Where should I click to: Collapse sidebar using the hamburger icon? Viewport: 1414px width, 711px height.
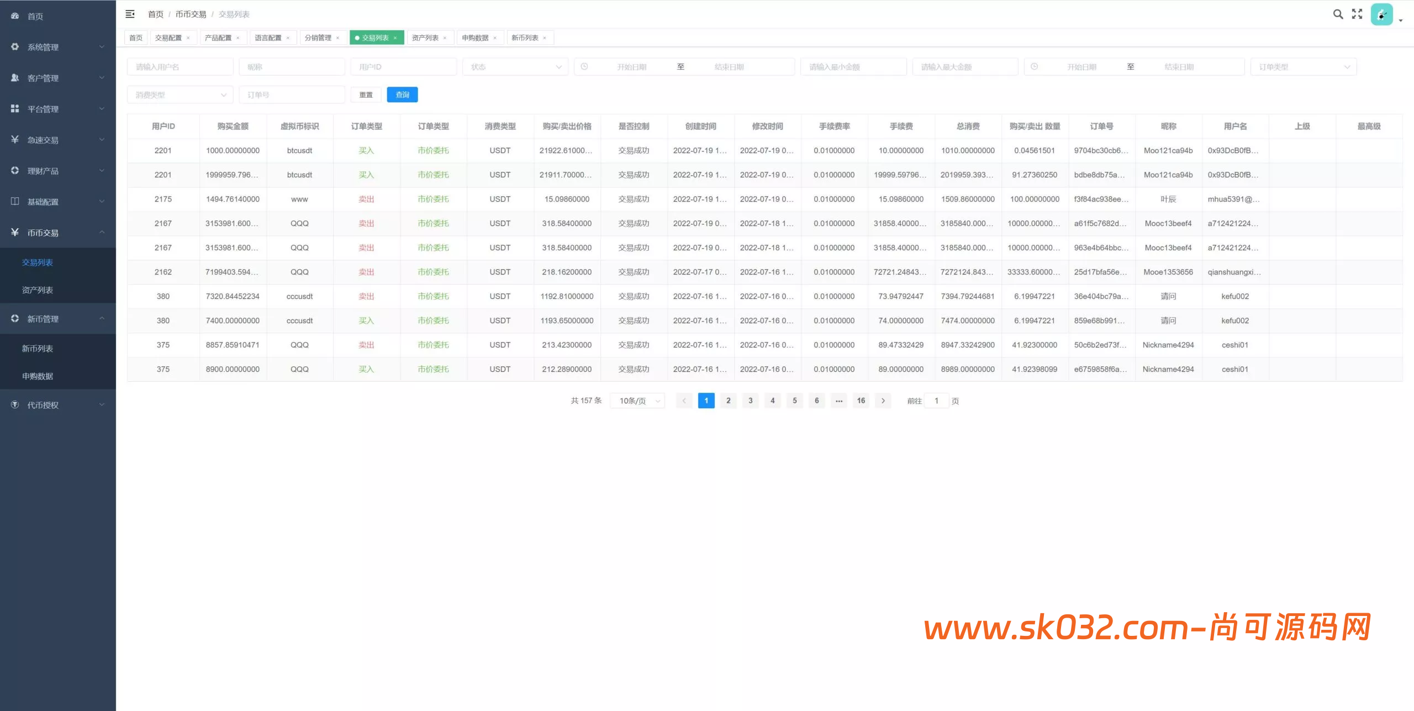click(x=130, y=14)
